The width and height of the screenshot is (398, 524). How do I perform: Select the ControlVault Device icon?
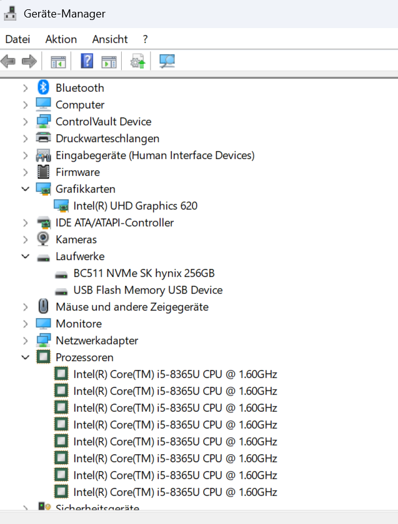coord(43,121)
